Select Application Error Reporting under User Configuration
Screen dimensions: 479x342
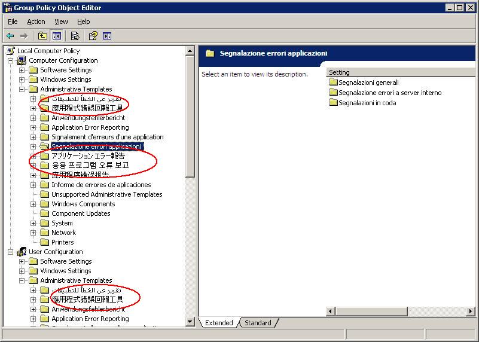[90, 319]
